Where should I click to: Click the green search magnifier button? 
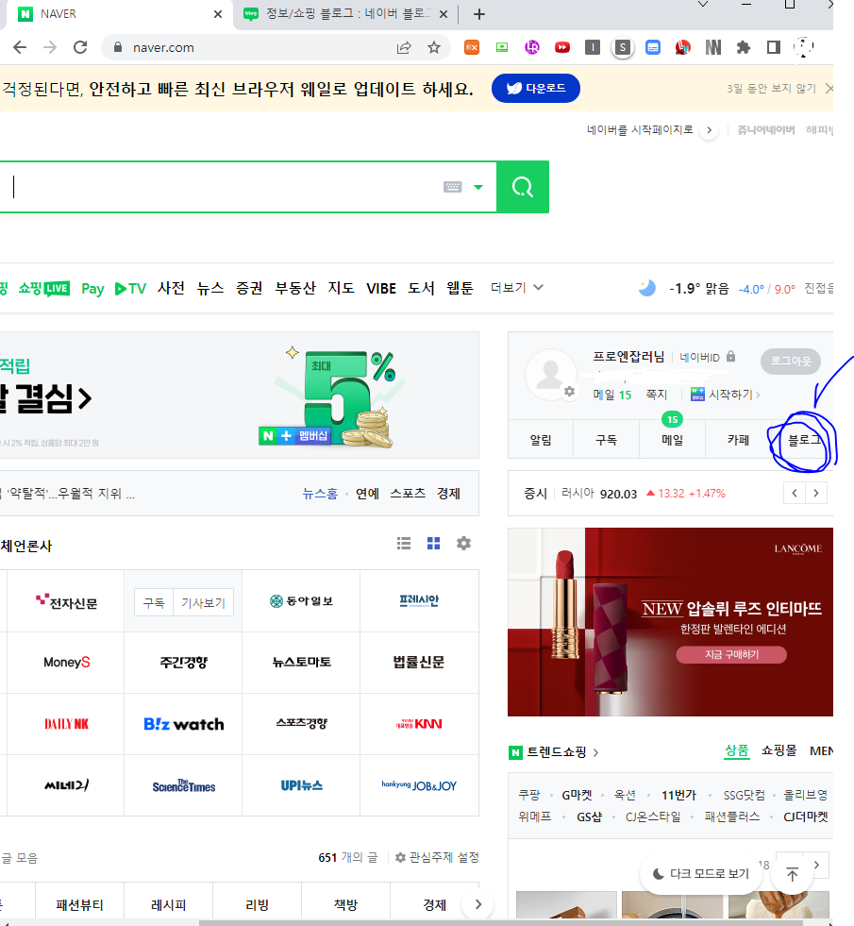pyautogui.click(x=523, y=187)
